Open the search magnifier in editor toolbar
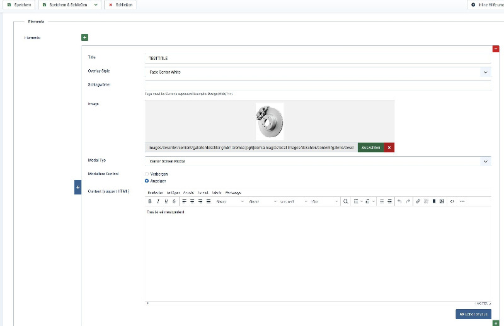504x326 pixels. [x=345, y=201]
